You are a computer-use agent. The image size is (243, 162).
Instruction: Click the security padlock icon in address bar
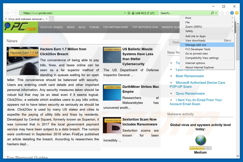point(133,13)
